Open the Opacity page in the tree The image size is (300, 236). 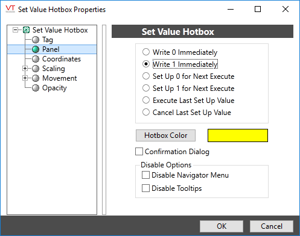point(54,88)
